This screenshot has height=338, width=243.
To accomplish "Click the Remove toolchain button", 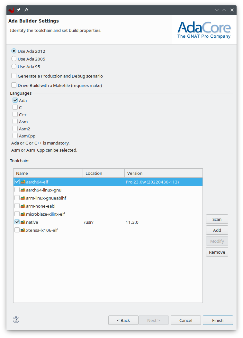I will [x=217, y=252].
